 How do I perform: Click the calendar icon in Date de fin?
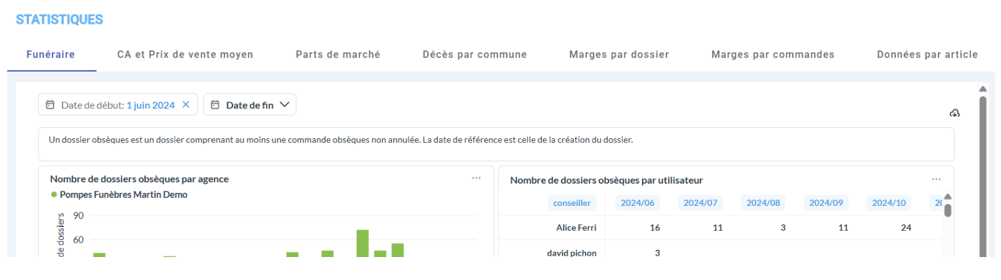point(215,105)
